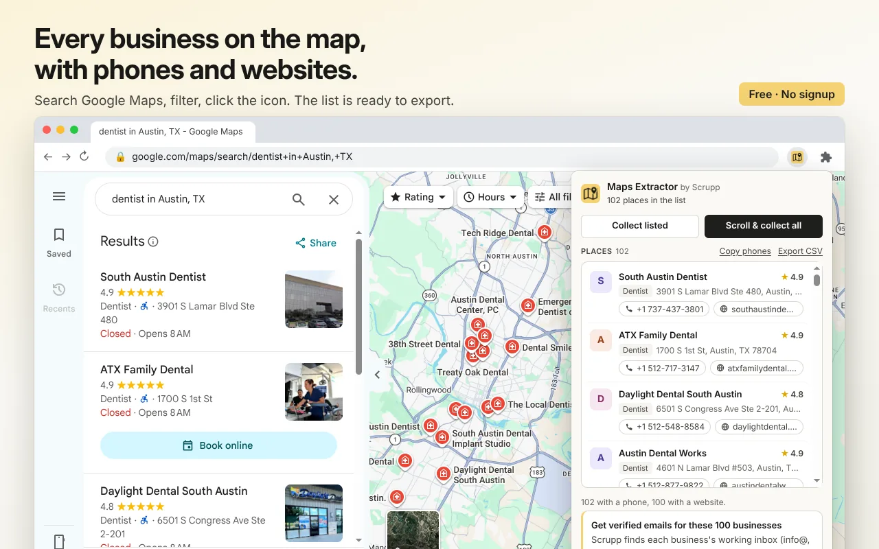Click Export CSV link

[x=800, y=251]
